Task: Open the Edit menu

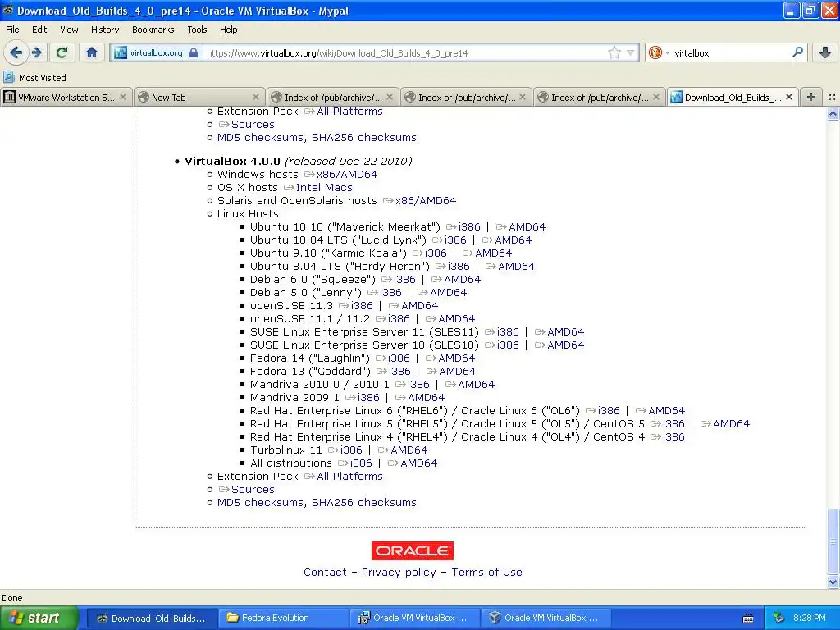Action: pyautogui.click(x=39, y=30)
